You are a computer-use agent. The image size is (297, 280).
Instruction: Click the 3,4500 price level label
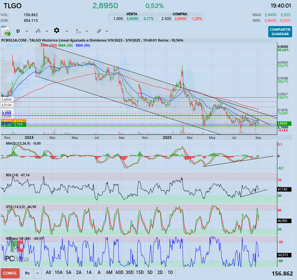(x=6, y=100)
